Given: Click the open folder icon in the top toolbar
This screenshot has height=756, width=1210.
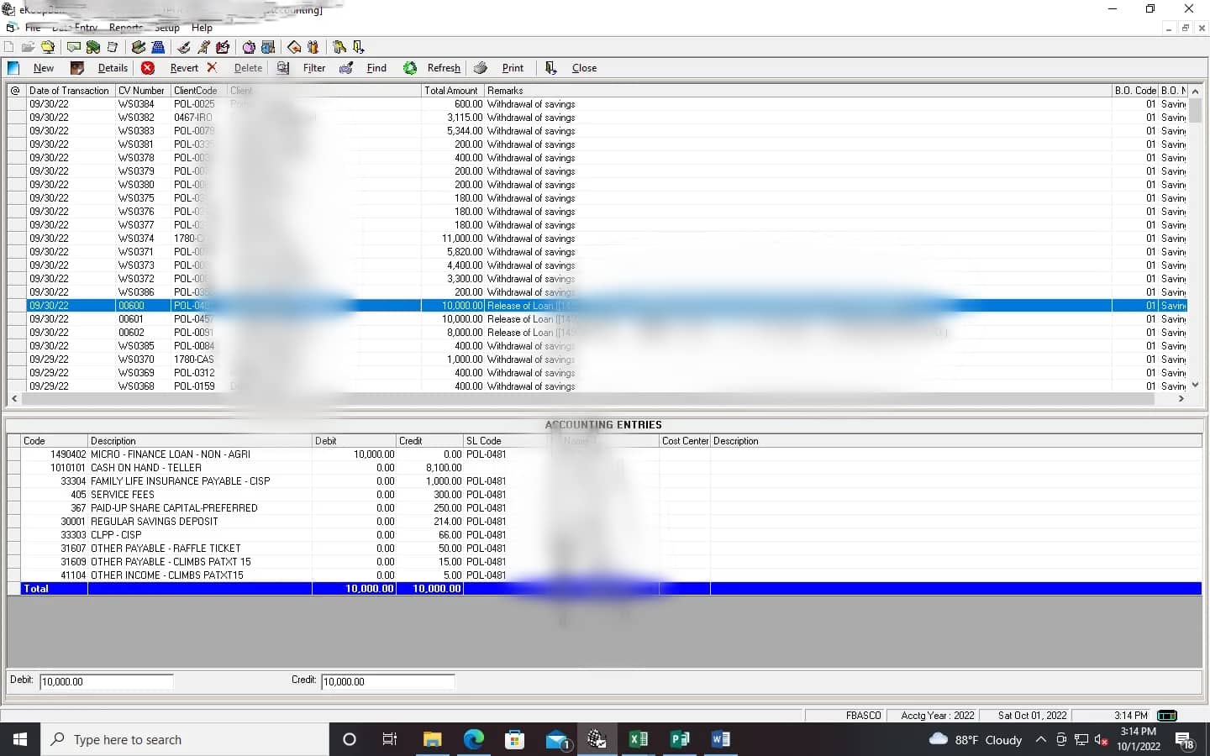Looking at the screenshot, I should [29, 47].
